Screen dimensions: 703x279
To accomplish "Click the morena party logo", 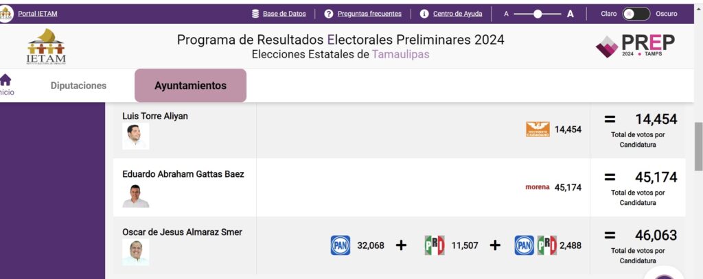I will point(537,187).
